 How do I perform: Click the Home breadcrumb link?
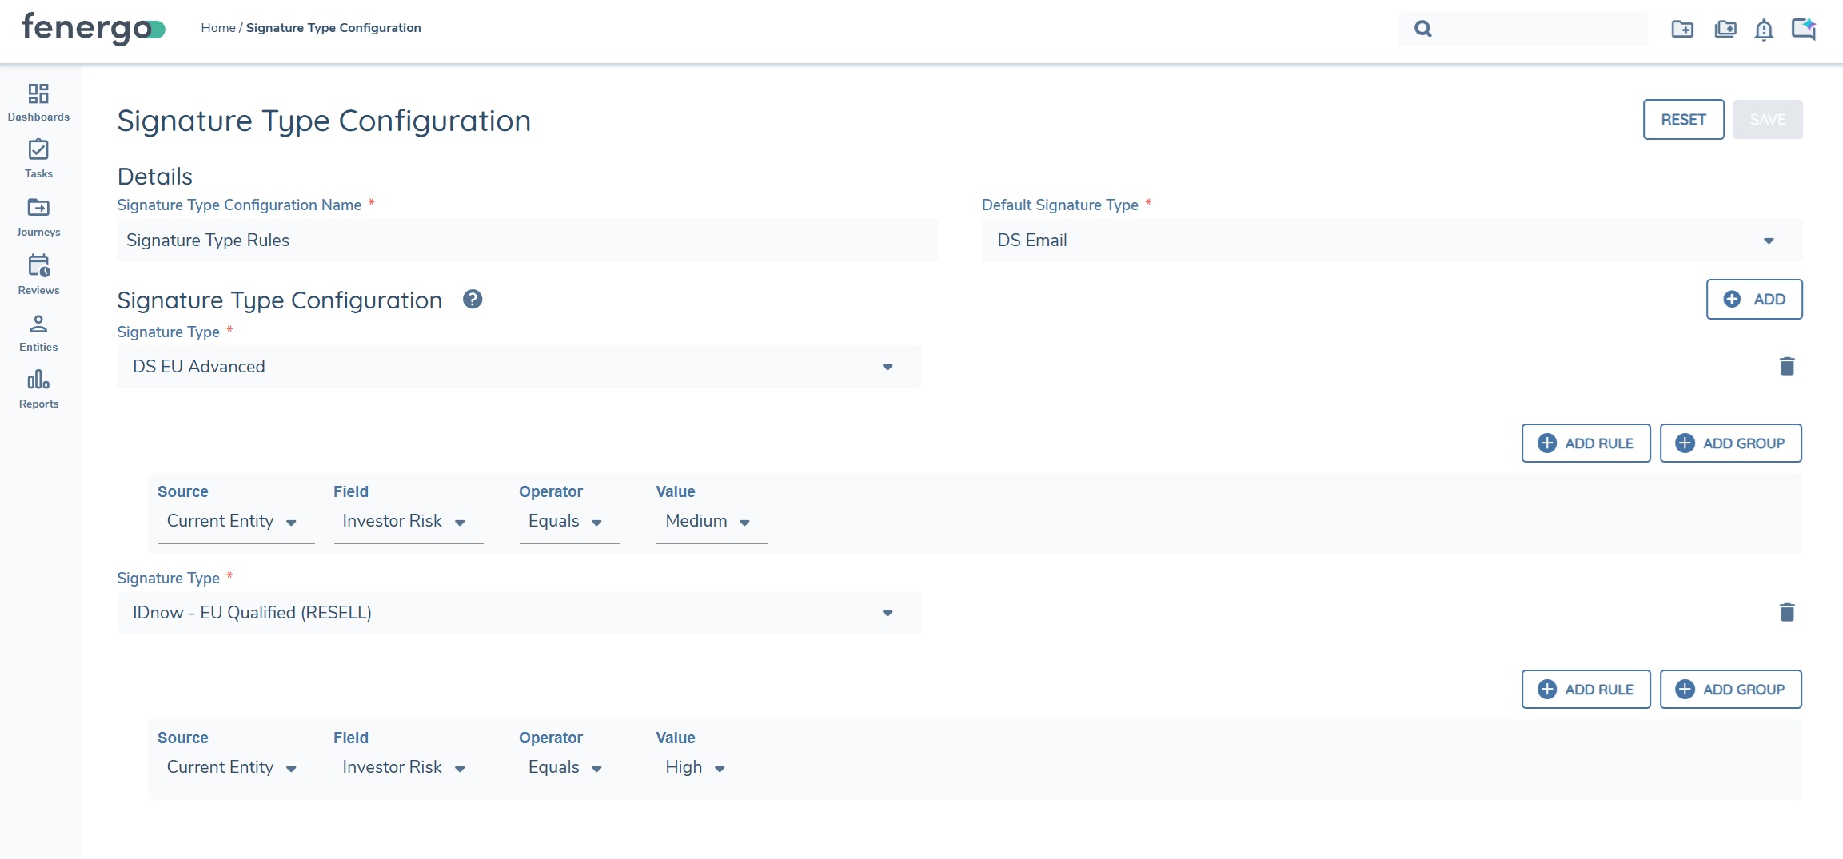pyautogui.click(x=217, y=28)
